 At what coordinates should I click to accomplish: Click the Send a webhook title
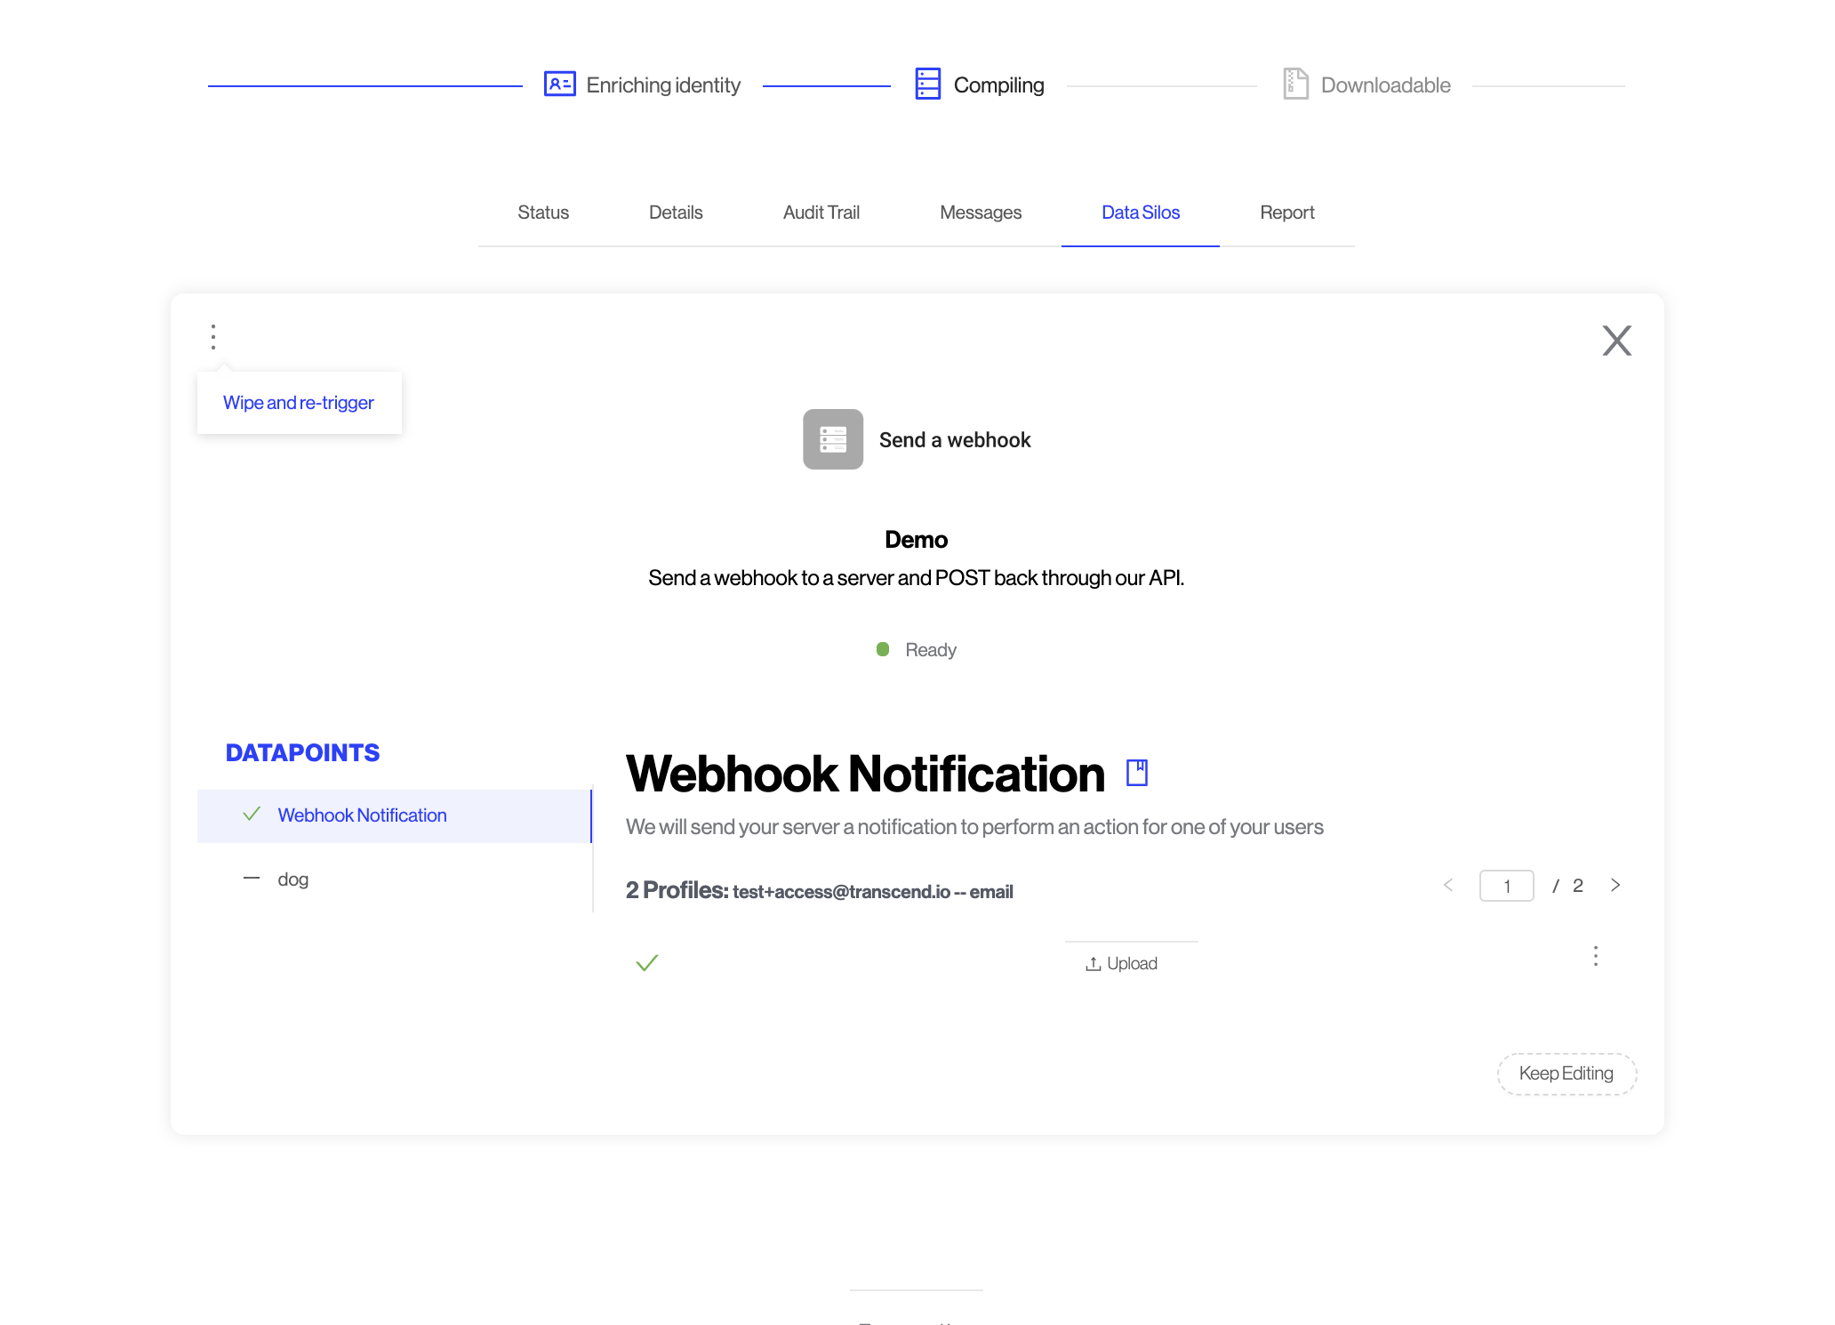(955, 440)
